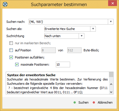
Task: Start search with Suchen button
Action: point(81,102)
